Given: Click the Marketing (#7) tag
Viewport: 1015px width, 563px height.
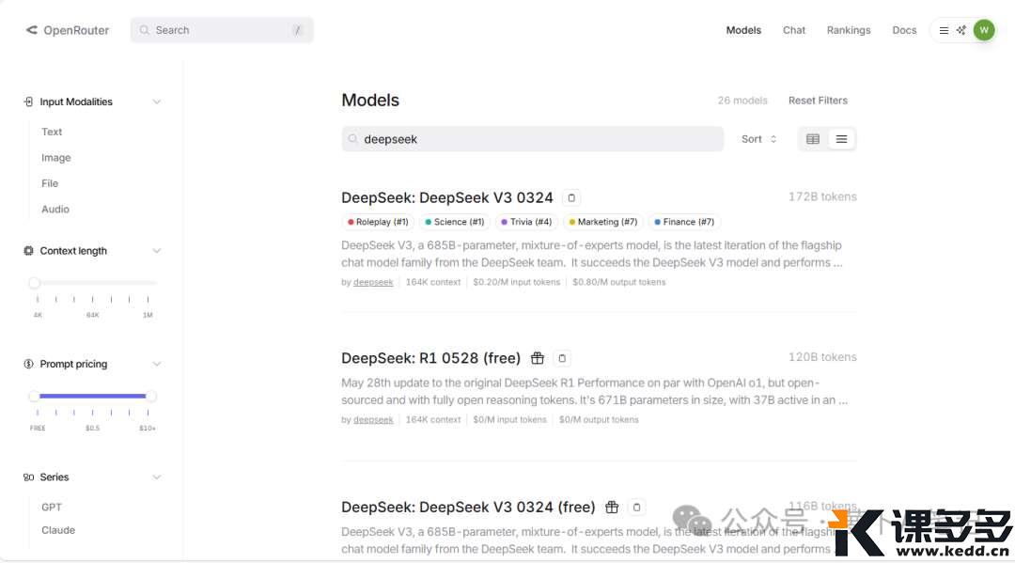Looking at the screenshot, I should coord(602,222).
